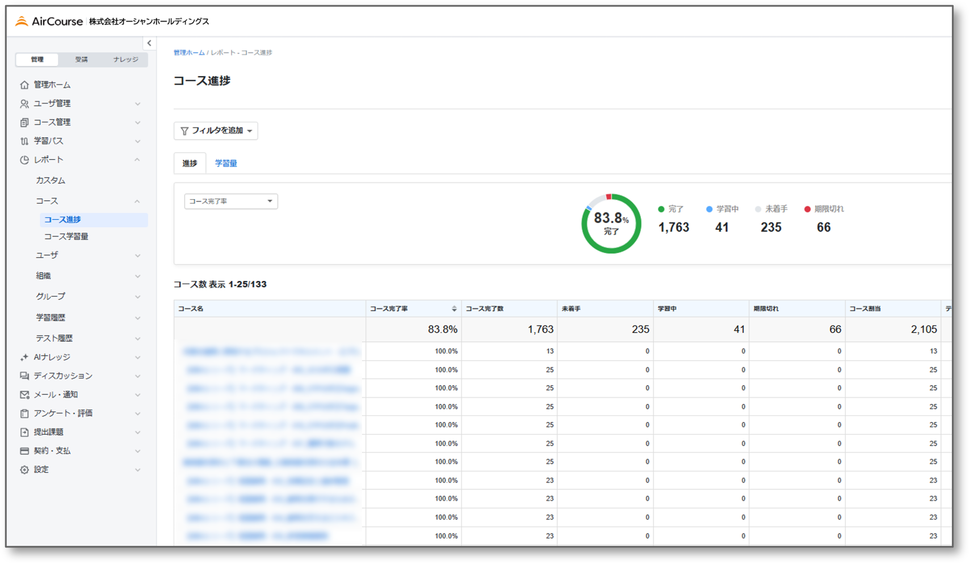The image size is (970, 564).
Task: Collapse the sidebar with the arrow button
Action: click(x=149, y=43)
